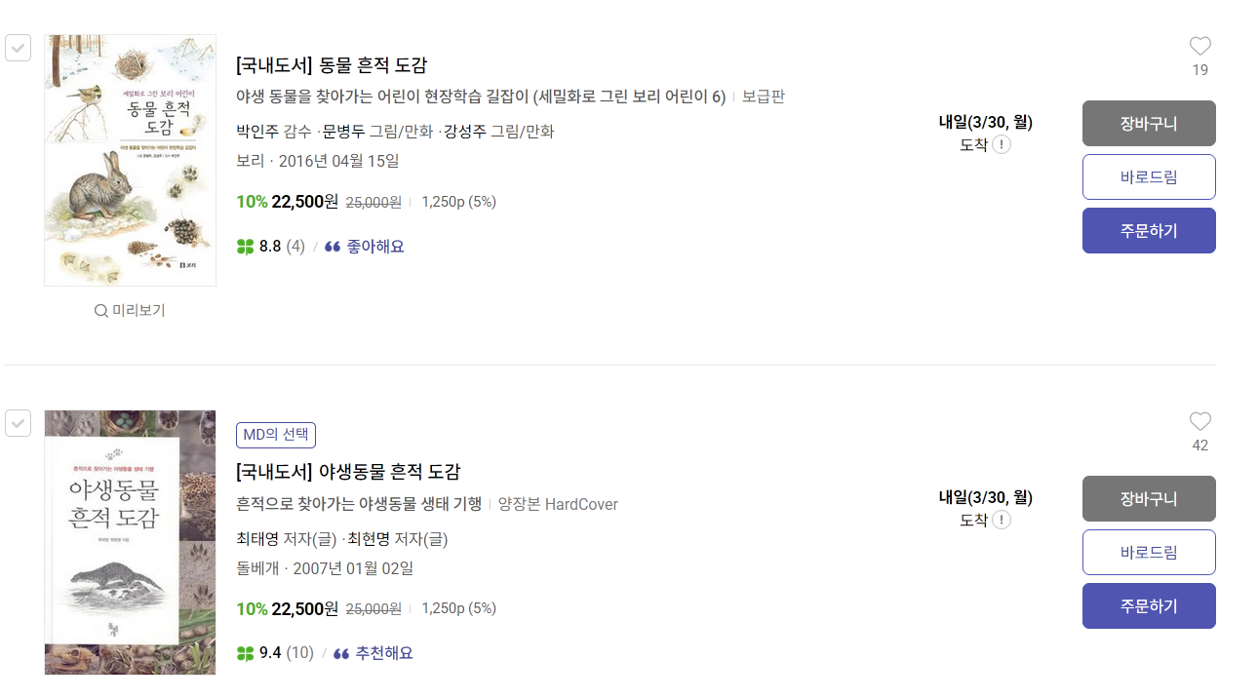
Task: Add 동물 흔적 도감 to 장바구니
Action: (x=1149, y=123)
